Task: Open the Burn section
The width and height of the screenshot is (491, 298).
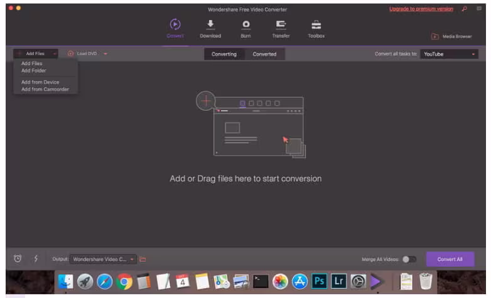Action: pos(245,29)
